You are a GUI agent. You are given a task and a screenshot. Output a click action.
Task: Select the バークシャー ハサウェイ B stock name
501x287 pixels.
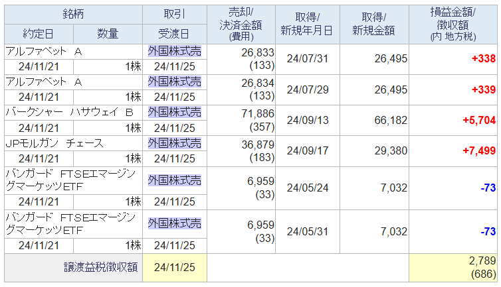(69, 113)
